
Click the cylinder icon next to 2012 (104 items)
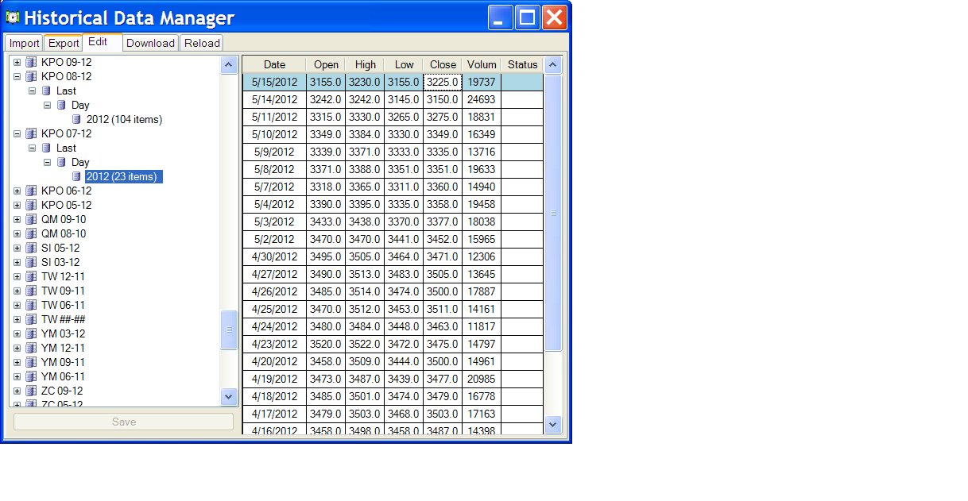[x=76, y=119]
